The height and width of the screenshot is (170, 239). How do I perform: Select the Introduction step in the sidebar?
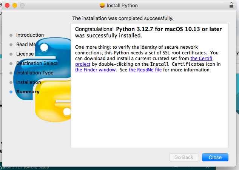30,35
